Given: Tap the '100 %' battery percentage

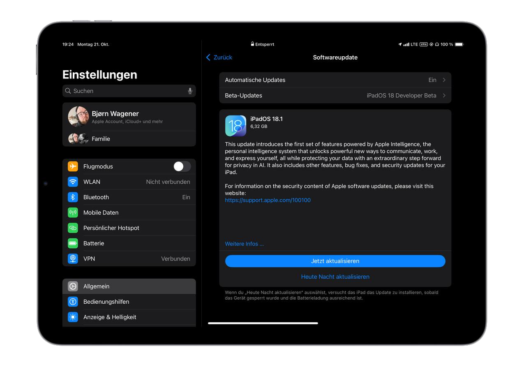Looking at the screenshot, I should 447,44.
